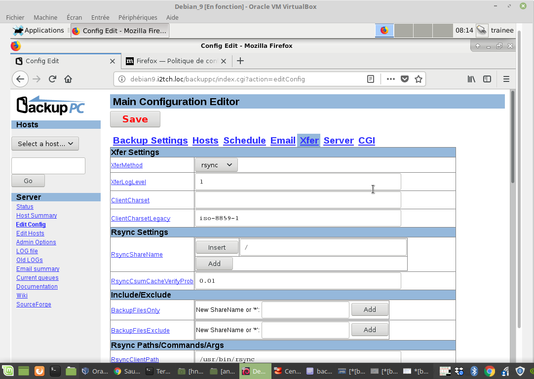Switch to the Schedule tab
This screenshot has width=534, height=379.
pyautogui.click(x=244, y=141)
